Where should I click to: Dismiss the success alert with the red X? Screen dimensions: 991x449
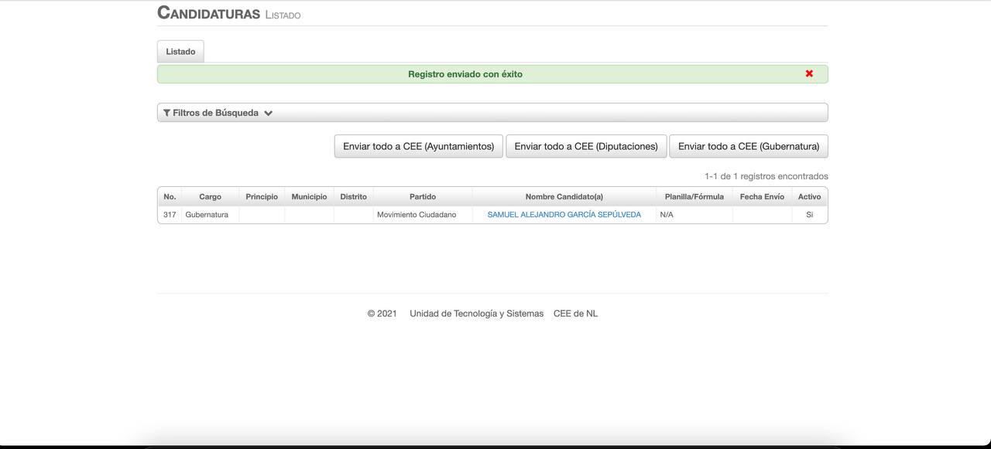[809, 73]
